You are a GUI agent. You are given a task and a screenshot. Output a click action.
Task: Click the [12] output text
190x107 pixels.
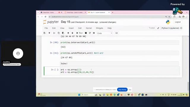pyautogui.click(x=63, y=47)
